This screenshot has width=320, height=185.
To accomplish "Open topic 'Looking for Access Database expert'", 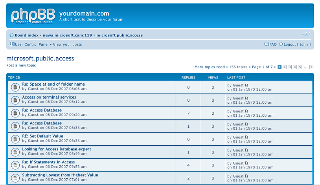I will (x=57, y=149).
